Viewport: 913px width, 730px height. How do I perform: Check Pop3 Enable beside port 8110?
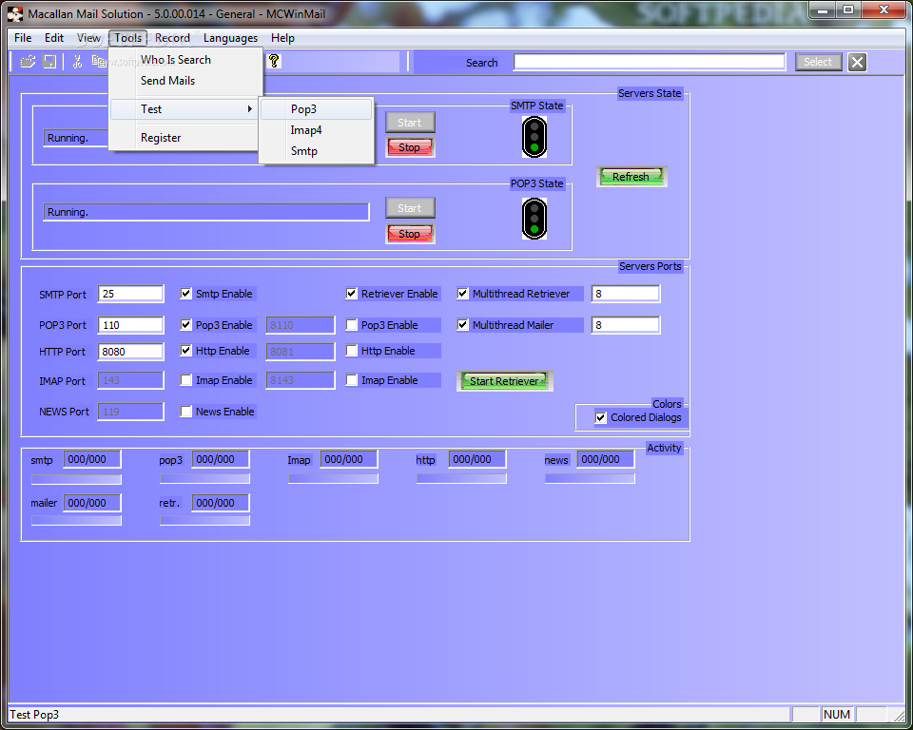click(x=351, y=325)
